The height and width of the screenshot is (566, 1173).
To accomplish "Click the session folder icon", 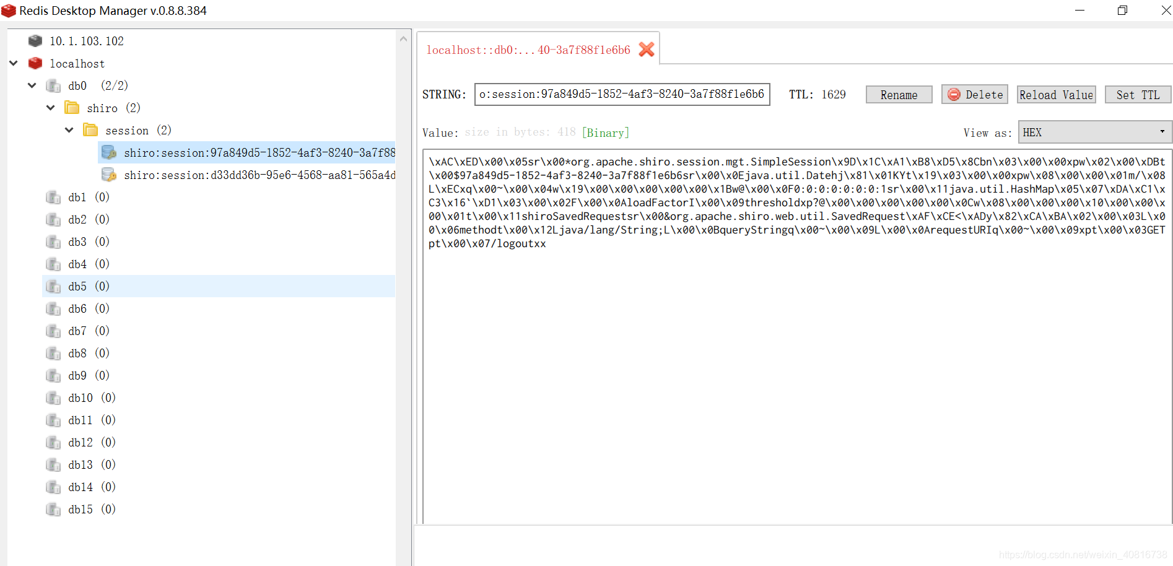I will click(x=90, y=130).
